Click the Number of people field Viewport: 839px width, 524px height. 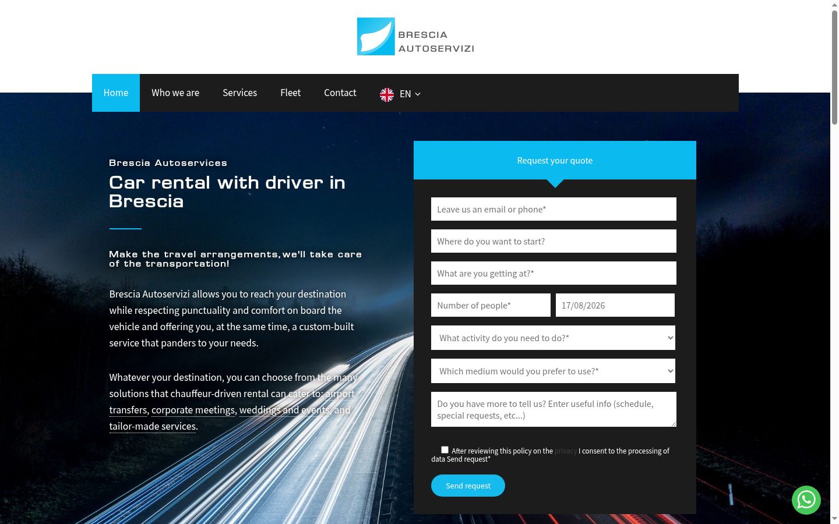491,305
